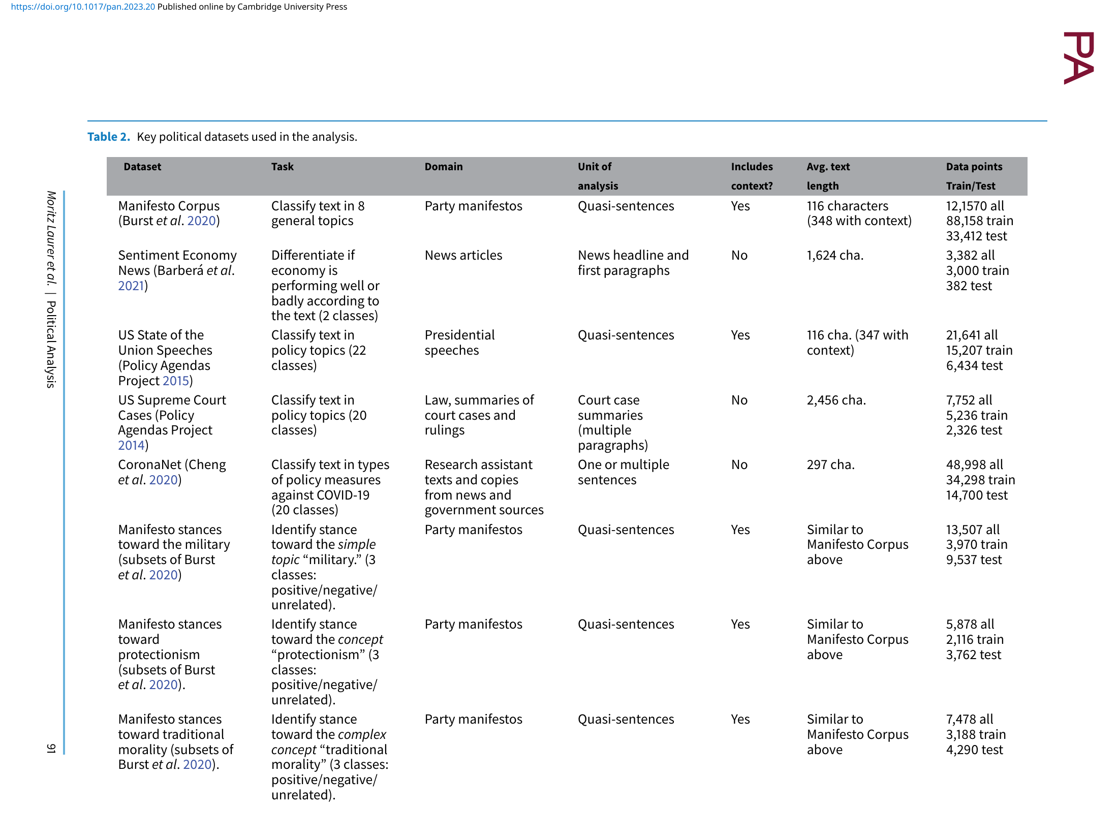
Task: Click the Dataset column header
Action: point(142,167)
